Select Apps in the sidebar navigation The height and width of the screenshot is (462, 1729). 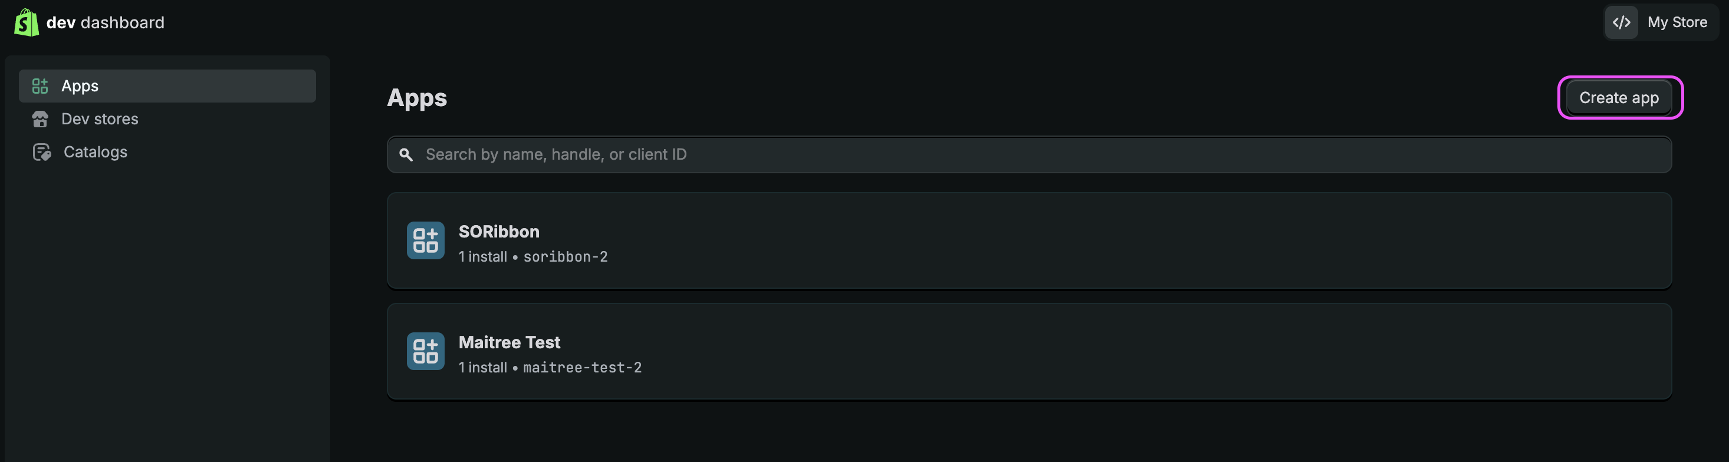point(80,85)
